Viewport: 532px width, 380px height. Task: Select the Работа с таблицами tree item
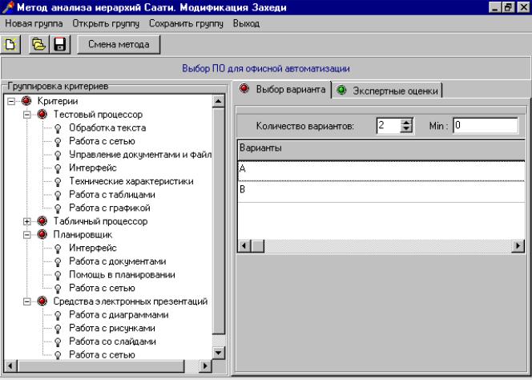click(x=111, y=195)
